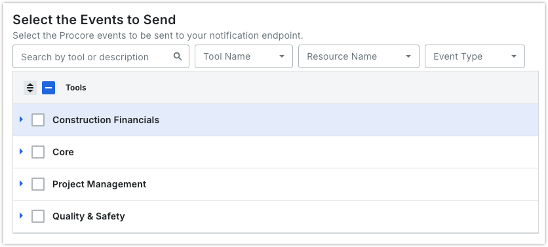Select the Quality & Safety row label
The height and width of the screenshot is (247, 548).
88,216
